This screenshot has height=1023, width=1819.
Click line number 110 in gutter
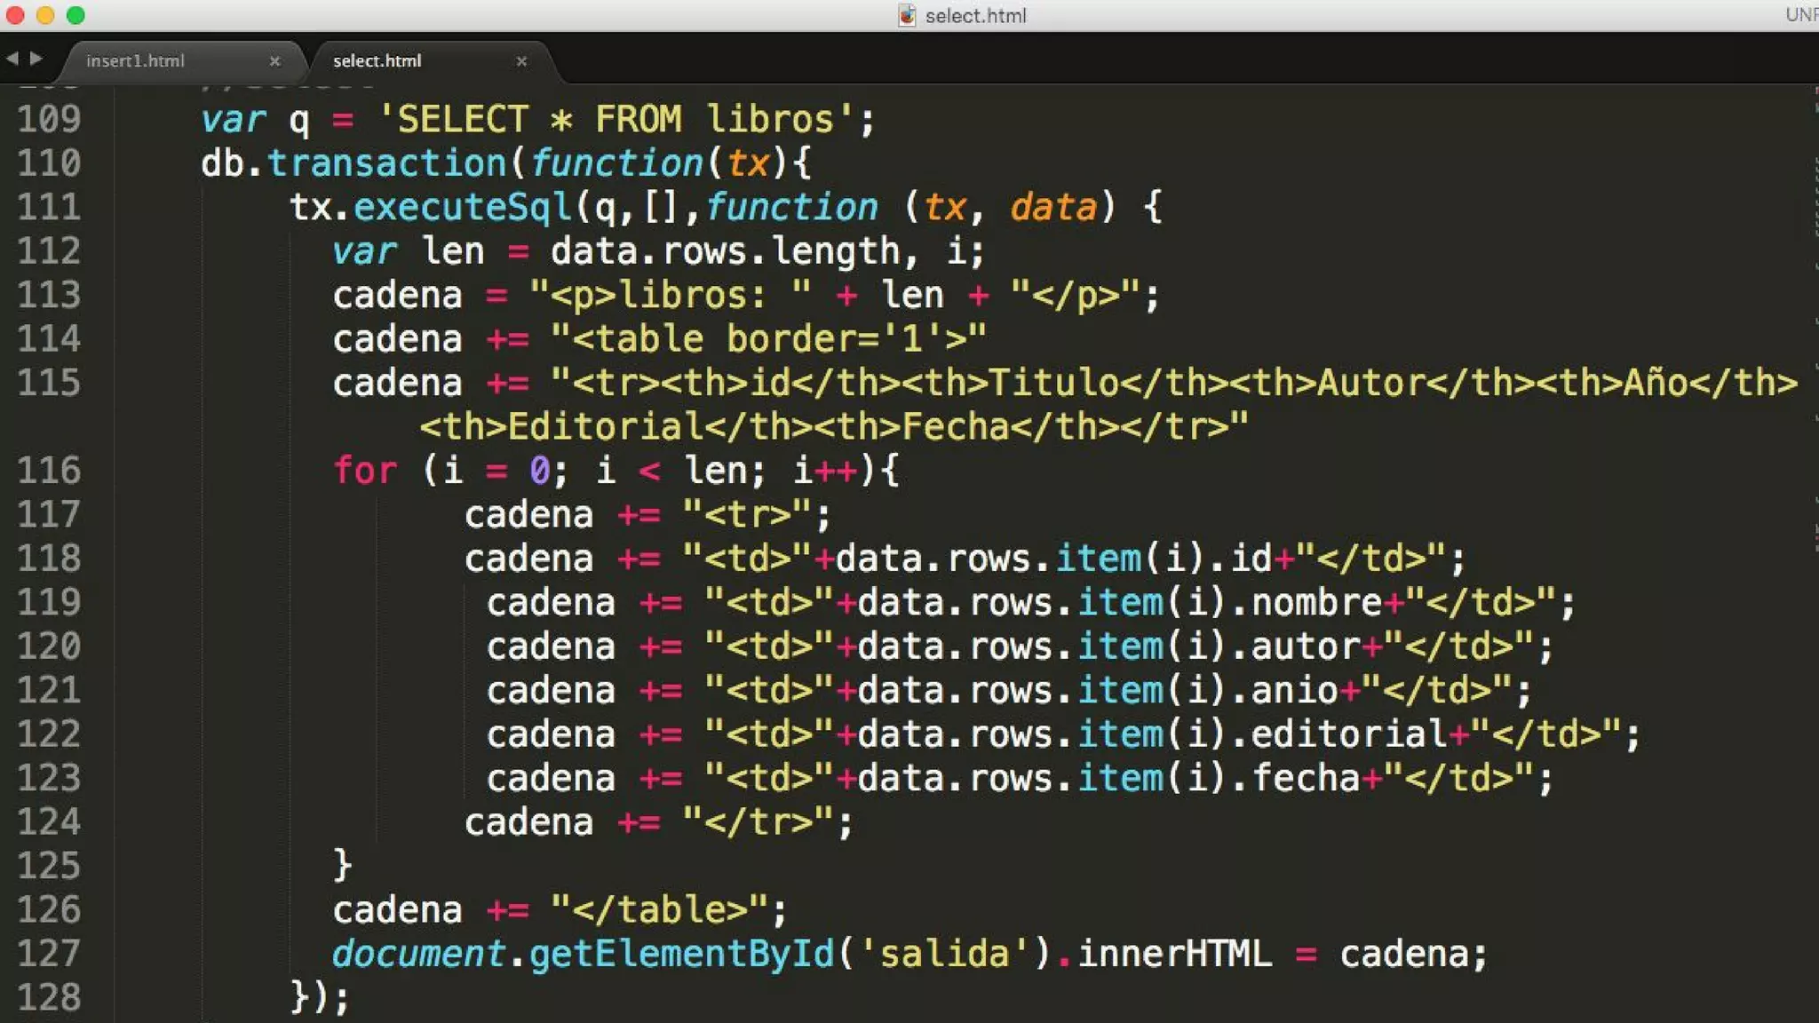tap(49, 163)
